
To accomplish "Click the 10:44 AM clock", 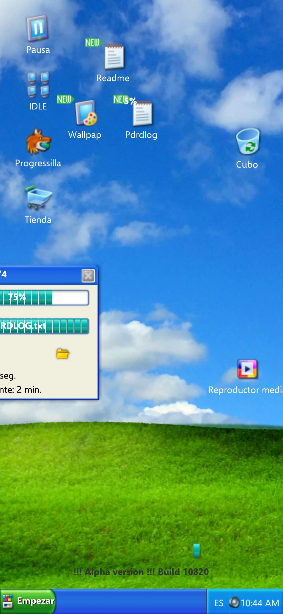I will click(x=260, y=603).
